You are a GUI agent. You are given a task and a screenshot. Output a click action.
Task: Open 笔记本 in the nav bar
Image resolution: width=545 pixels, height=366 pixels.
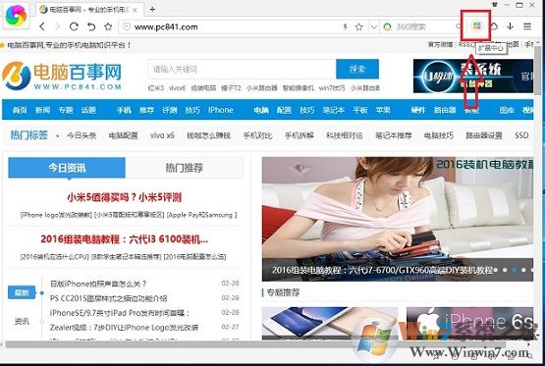pyautogui.click(x=333, y=110)
